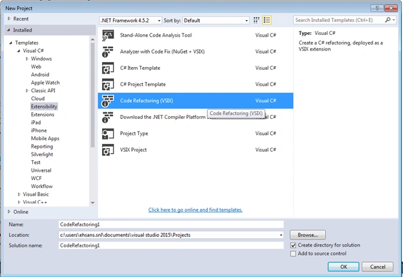Switch to small icons grid view
403x277 pixels.
[256, 20]
